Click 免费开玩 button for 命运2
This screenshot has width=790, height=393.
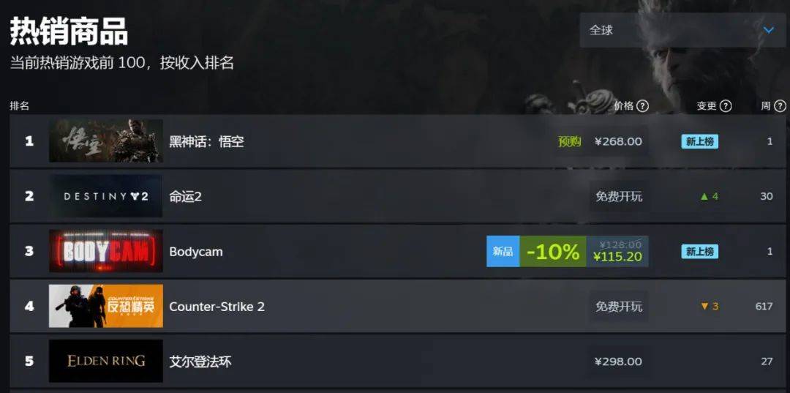[x=619, y=196]
